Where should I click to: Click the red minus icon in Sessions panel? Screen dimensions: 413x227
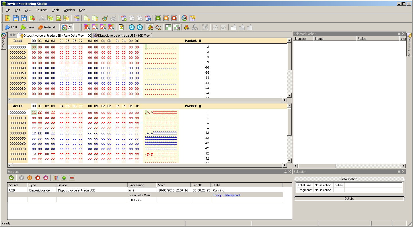click(72, 178)
